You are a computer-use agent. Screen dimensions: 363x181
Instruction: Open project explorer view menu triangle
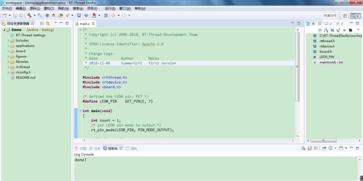pyautogui.click(x=55, y=23)
